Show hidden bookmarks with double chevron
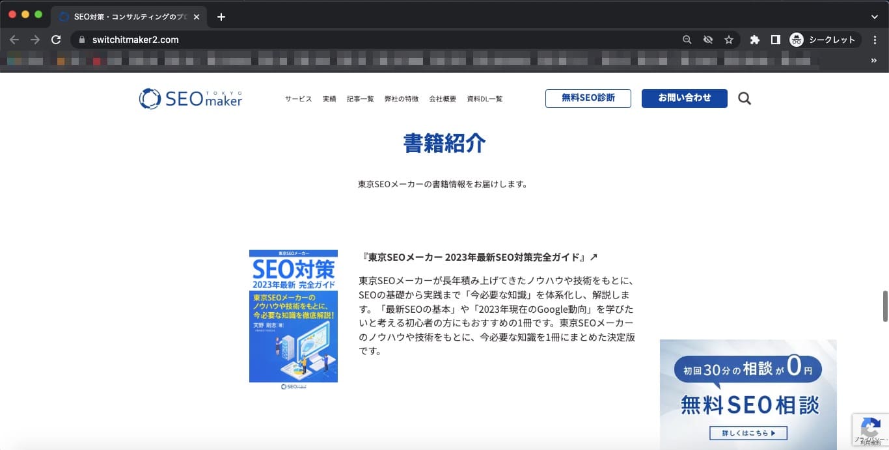The height and width of the screenshot is (450, 889). pos(874,60)
